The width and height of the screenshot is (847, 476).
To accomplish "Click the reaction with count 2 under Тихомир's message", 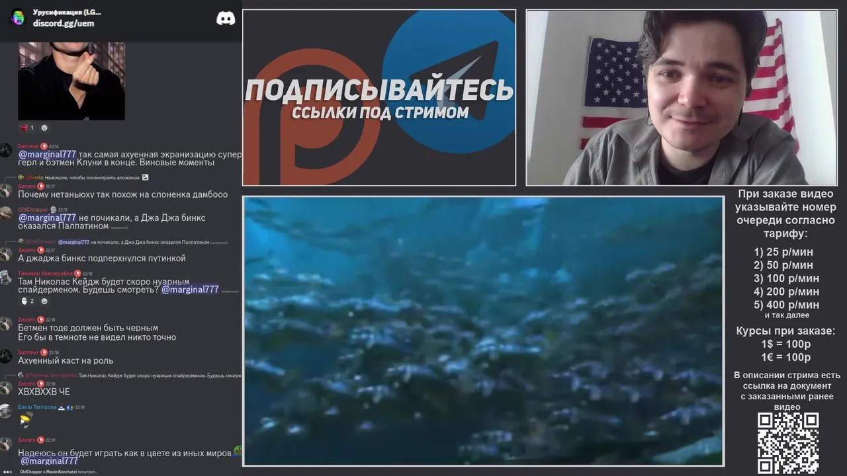I will pyautogui.click(x=27, y=301).
